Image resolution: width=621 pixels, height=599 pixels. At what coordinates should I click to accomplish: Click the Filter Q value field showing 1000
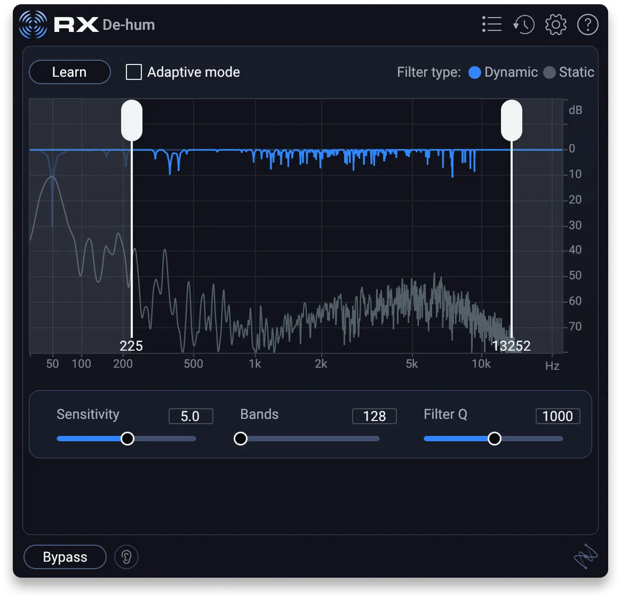coord(558,416)
